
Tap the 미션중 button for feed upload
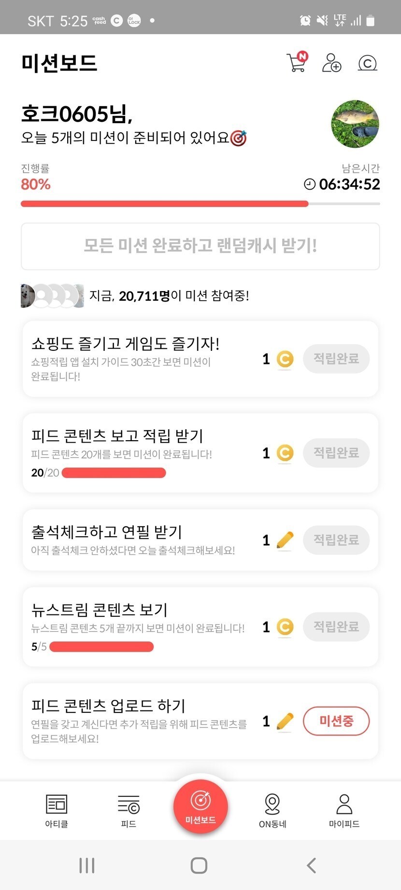click(x=336, y=721)
